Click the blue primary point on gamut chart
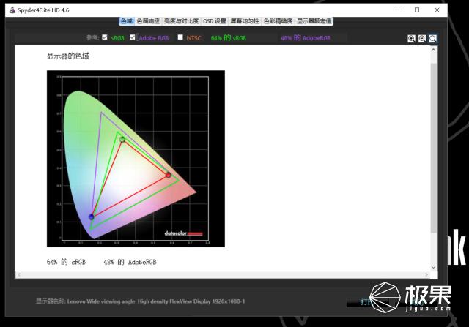This screenshot has height=327, width=469. (91, 217)
